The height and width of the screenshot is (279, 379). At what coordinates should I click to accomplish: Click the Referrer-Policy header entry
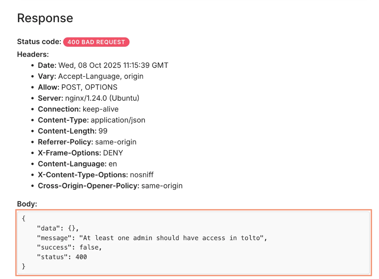(x=87, y=142)
